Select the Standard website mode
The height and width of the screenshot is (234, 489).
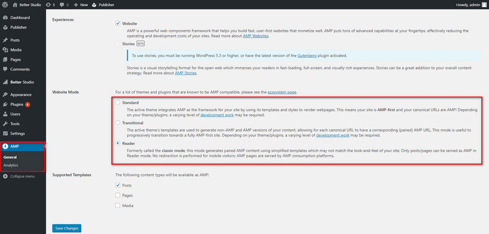point(118,102)
